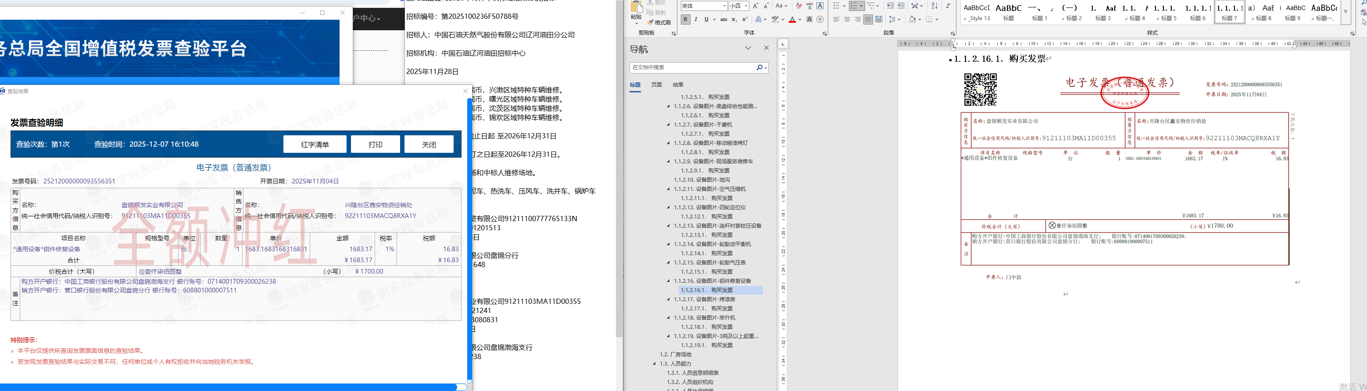This screenshot has height=391, width=1367.
Task: Open the Change Case (Aa) dropdown
Action: pos(782,6)
